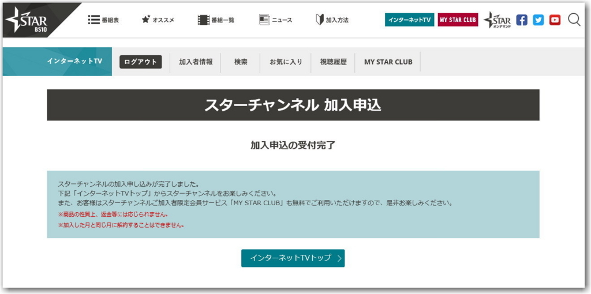This screenshot has width=591, height=294.
Task: Open the 視聴履歴 viewing history tab
Action: pyautogui.click(x=333, y=62)
